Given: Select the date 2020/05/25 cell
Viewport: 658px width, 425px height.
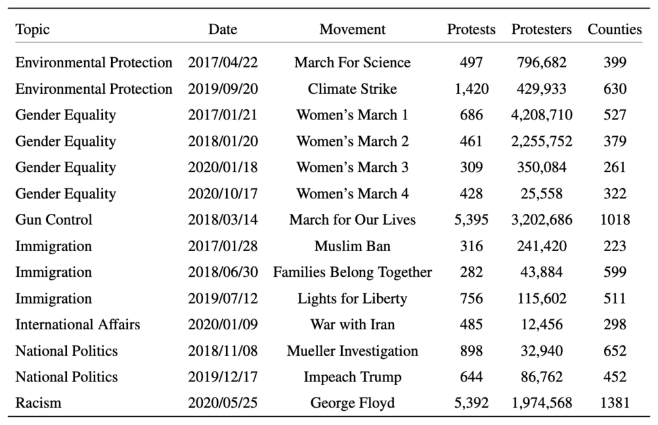Looking at the screenshot, I should (222, 403).
